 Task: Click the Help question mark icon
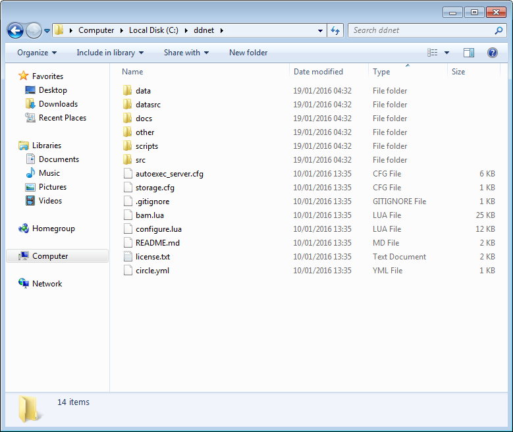point(492,53)
